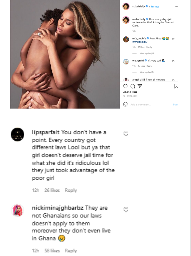Share post via paper plane icon

(x=140, y=86)
